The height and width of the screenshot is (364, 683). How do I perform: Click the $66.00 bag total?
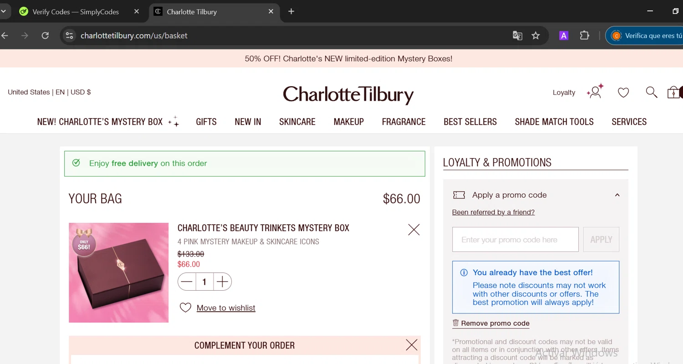[x=402, y=199]
